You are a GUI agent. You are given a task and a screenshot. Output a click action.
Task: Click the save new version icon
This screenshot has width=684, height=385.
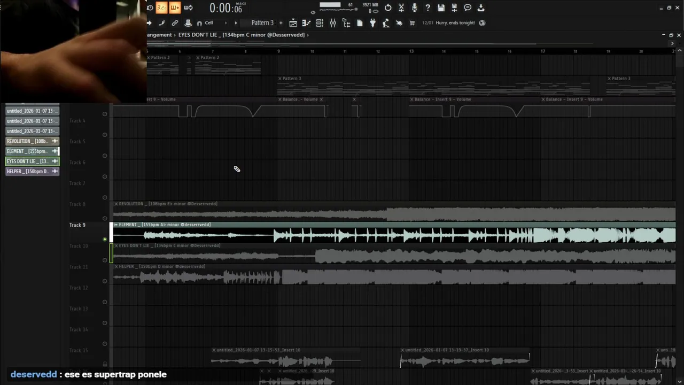tap(454, 7)
